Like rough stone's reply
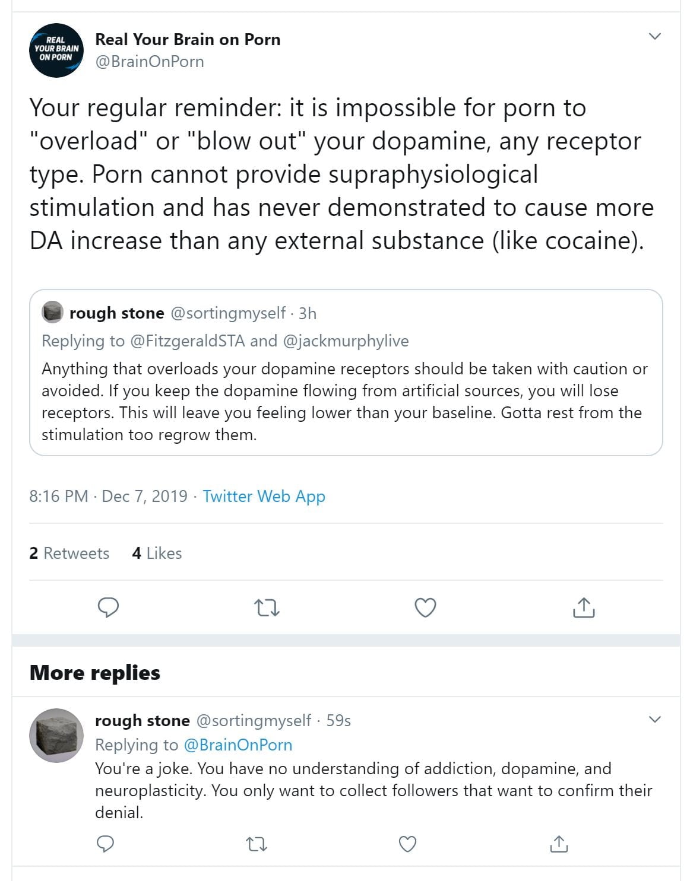The image size is (690, 881). tap(407, 844)
